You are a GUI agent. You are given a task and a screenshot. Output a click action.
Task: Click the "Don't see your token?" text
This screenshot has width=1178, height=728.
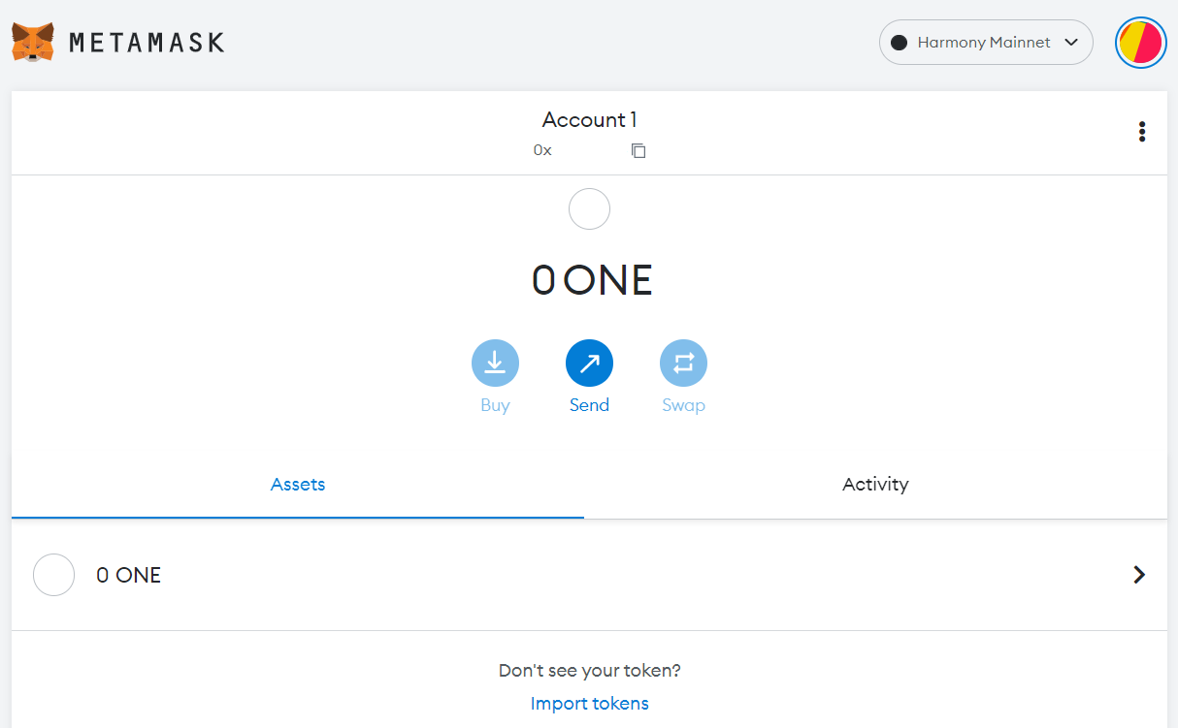click(x=590, y=671)
